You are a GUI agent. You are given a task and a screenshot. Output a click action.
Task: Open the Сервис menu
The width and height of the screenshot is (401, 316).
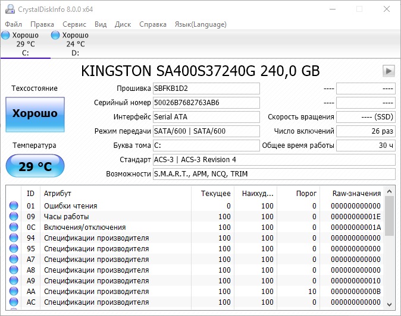point(74,24)
